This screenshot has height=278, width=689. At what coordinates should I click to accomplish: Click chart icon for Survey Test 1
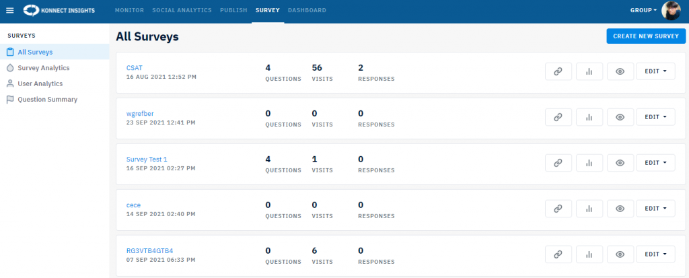pyautogui.click(x=589, y=163)
